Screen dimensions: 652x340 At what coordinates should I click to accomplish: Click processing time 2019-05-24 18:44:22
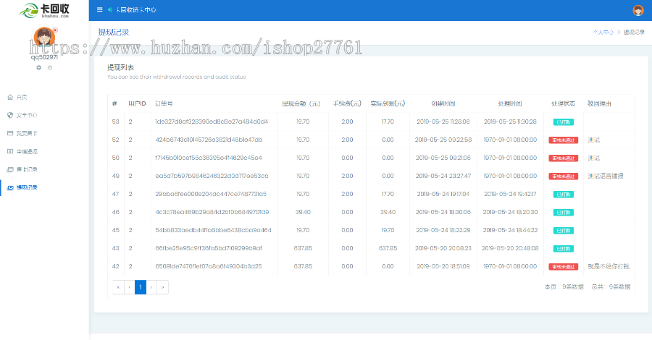click(x=510, y=230)
